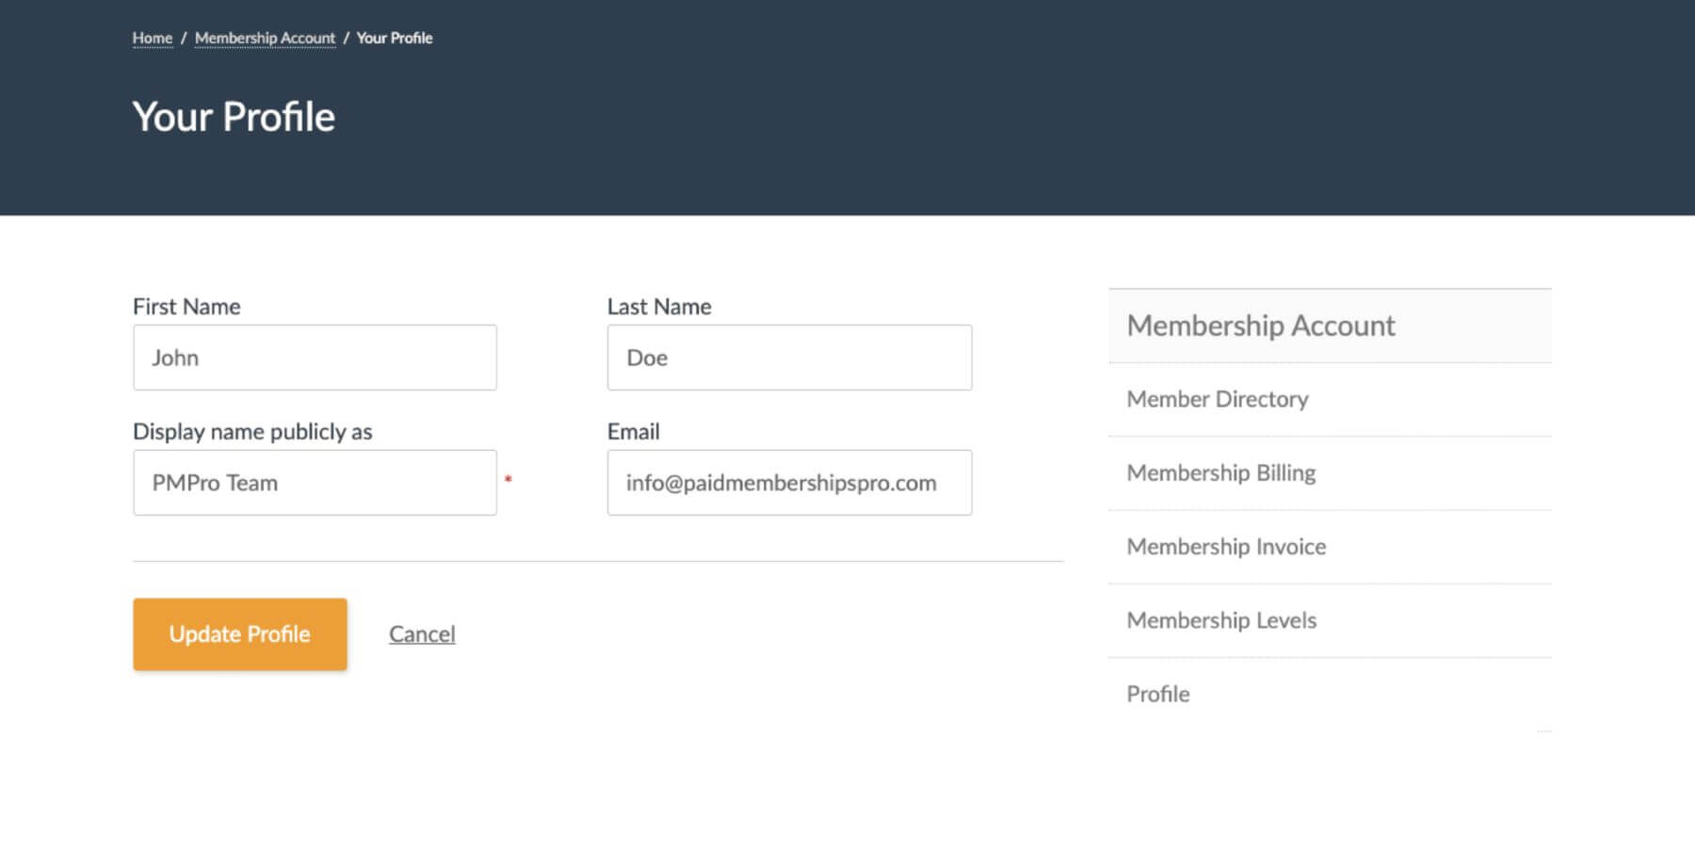The width and height of the screenshot is (1695, 865).
Task: Click the Your Profile page heading
Action: pyautogui.click(x=234, y=117)
